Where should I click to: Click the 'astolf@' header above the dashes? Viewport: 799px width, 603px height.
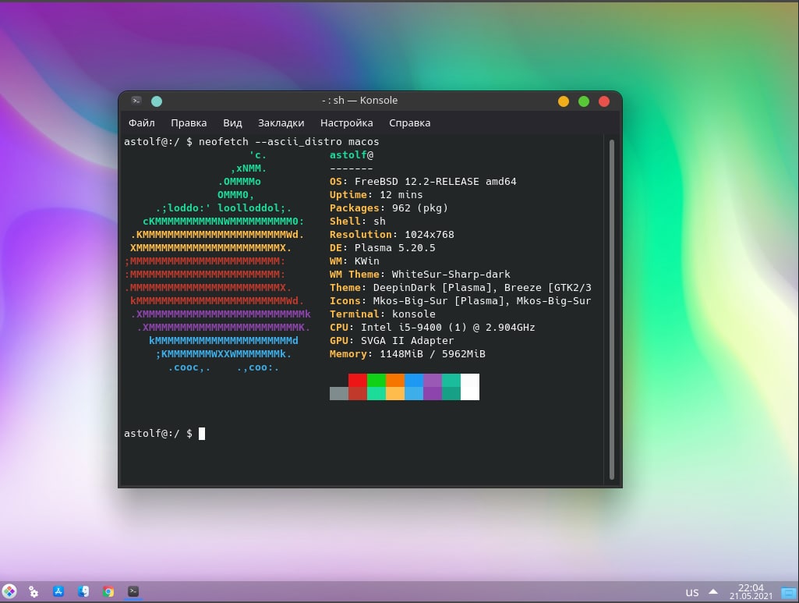coord(352,155)
